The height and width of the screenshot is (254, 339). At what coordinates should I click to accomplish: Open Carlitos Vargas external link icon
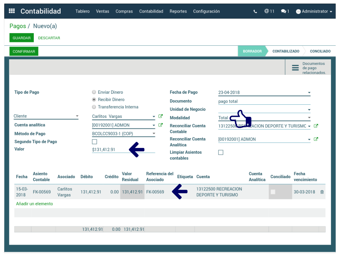point(161,116)
